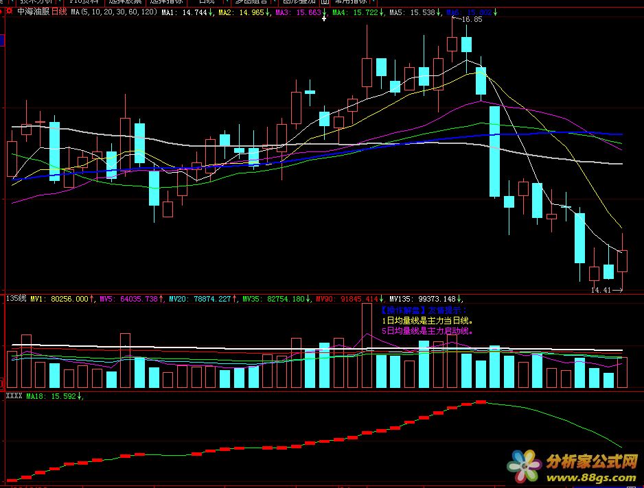Select the 日线 period tab
This screenshot has width=644, height=488.
pyautogui.click(x=206, y=2)
